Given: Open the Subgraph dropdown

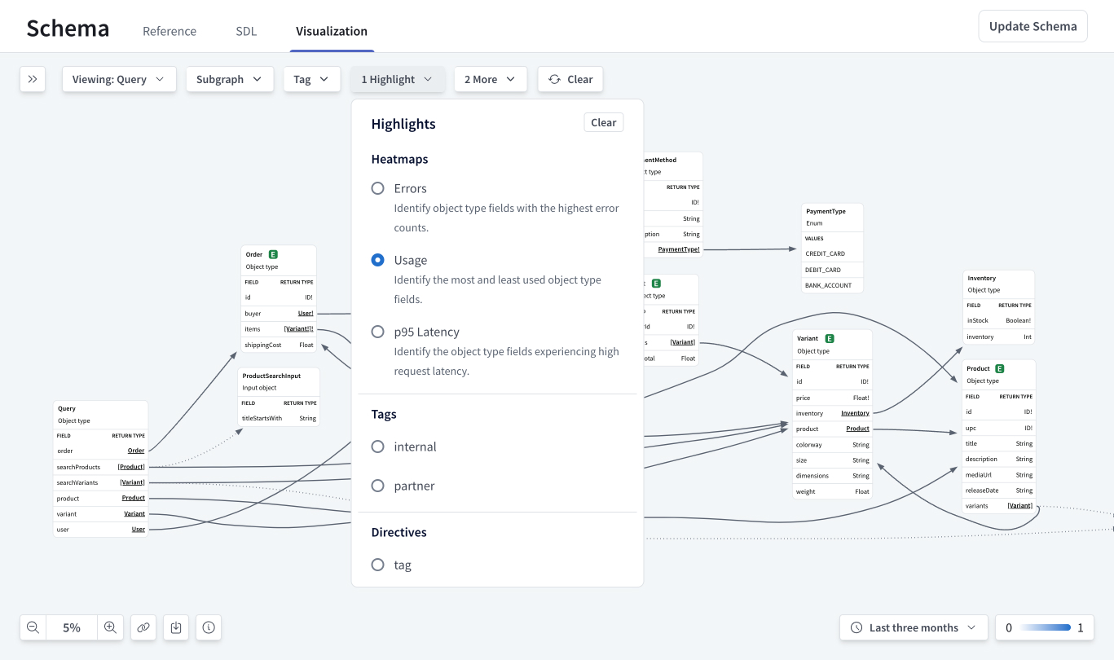Looking at the screenshot, I should (229, 79).
